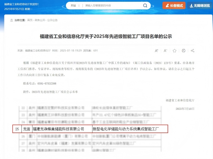This screenshot has height=159, width=213.
Task: Open 政务公开 breadcrumb link
Action: tap(40, 20)
